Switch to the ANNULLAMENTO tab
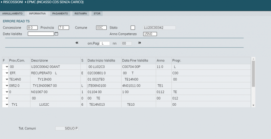 point(13,14)
